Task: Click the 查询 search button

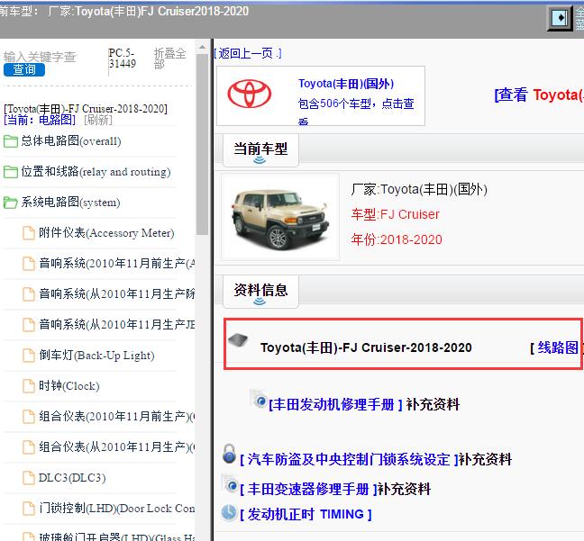Action: (x=24, y=69)
